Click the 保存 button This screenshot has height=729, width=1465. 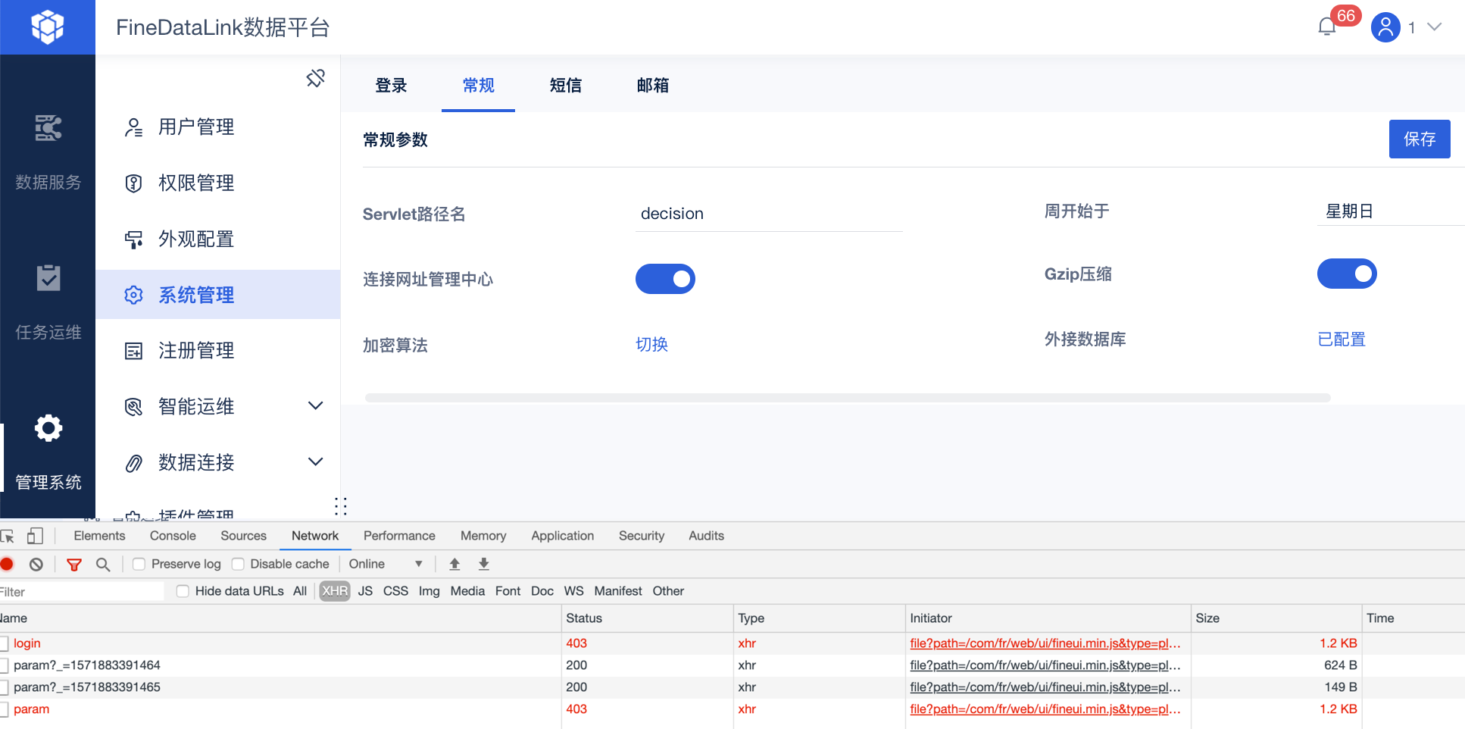coord(1419,139)
